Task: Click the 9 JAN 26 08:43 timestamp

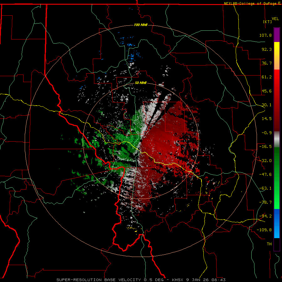Action: pos(206,280)
